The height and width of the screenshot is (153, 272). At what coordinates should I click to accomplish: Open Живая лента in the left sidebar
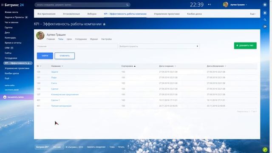(11, 12)
